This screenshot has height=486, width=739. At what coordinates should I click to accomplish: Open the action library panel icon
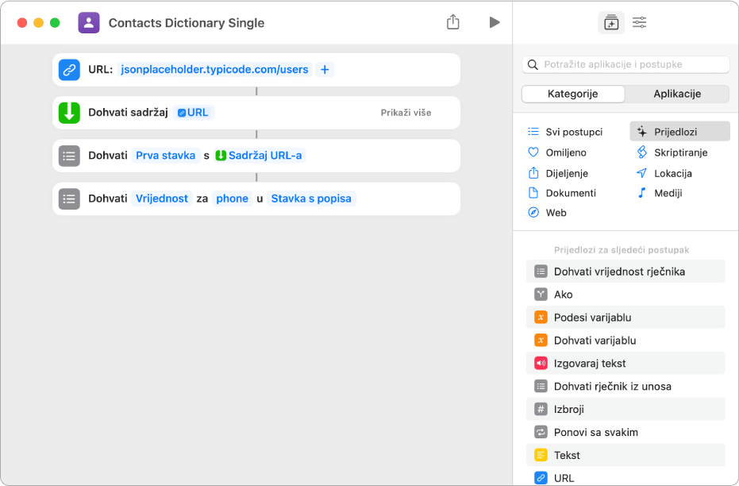(x=610, y=23)
